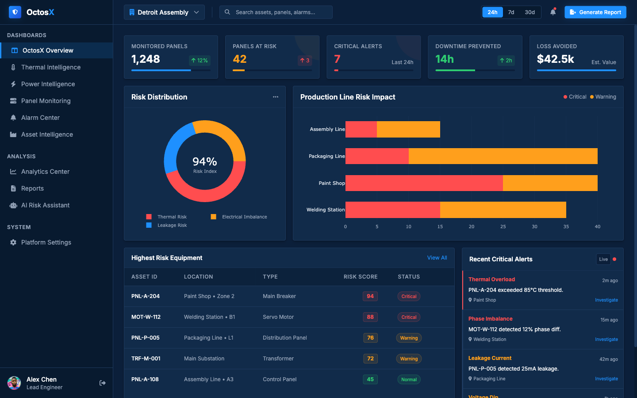Viewport: 637px width, 398px height.
Task: Click asset ID PNL-P-005 row
Action: point(289,338)
